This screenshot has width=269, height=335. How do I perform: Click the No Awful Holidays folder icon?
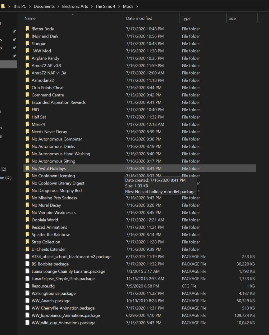27,168
